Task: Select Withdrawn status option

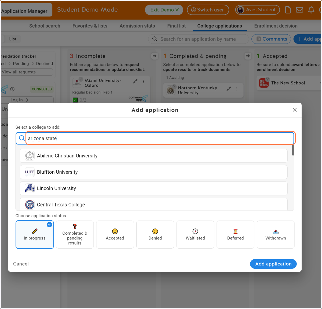Action: tap(276, 235)
